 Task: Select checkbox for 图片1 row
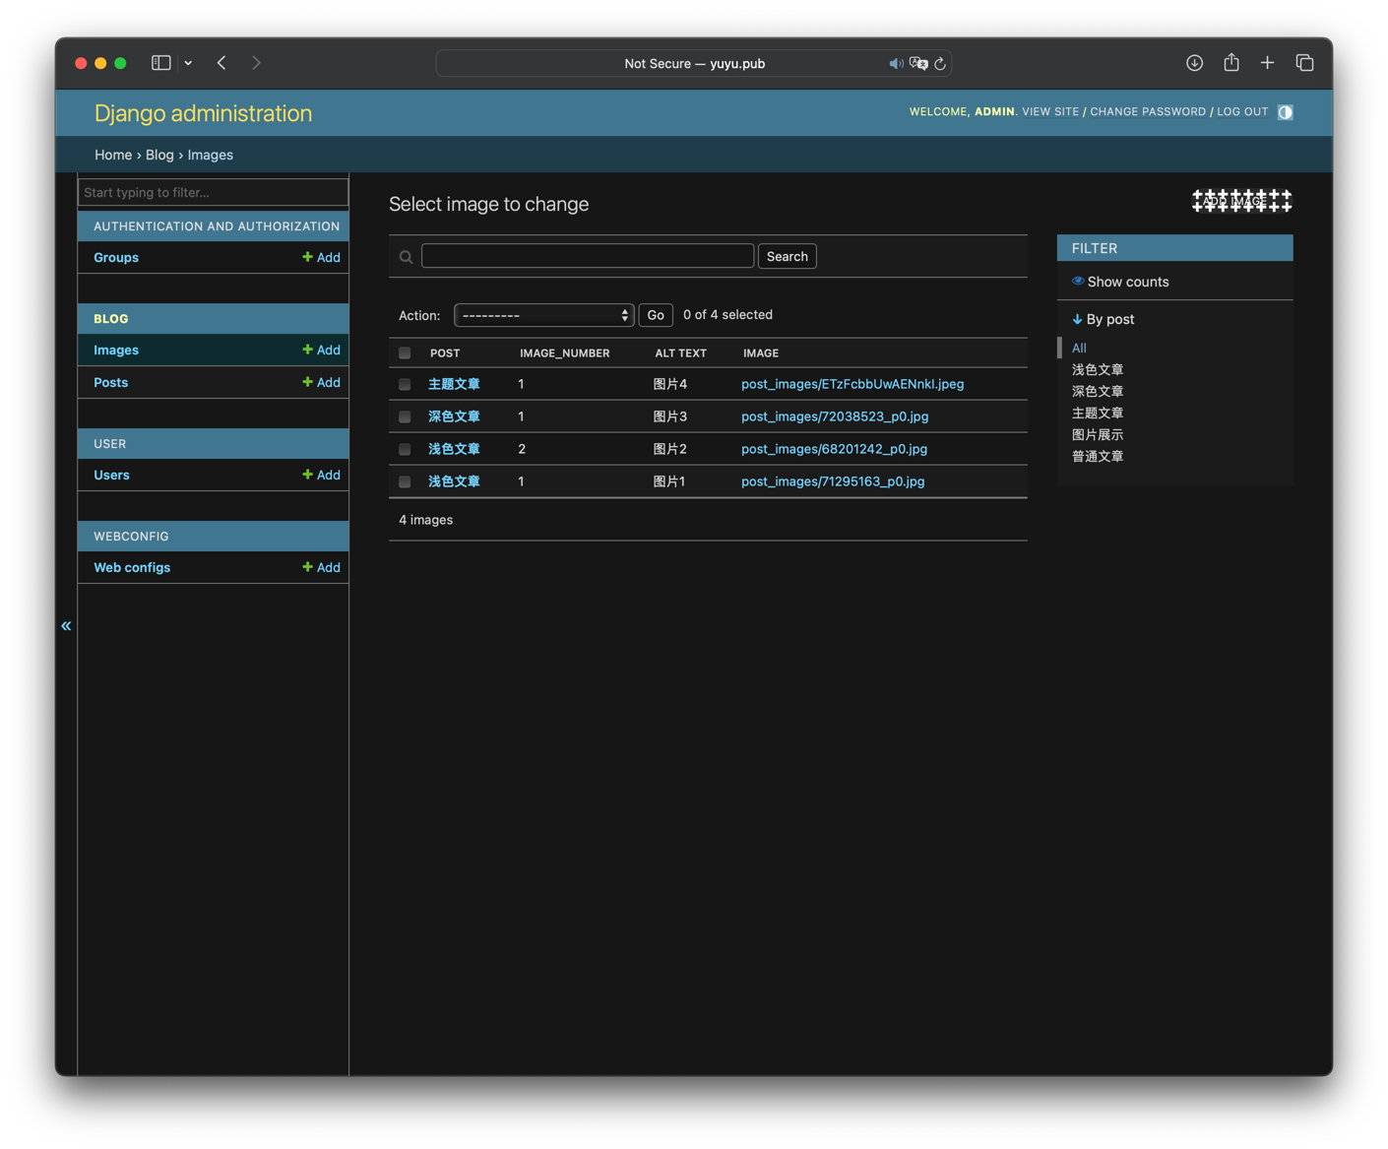tap(405, 481)
